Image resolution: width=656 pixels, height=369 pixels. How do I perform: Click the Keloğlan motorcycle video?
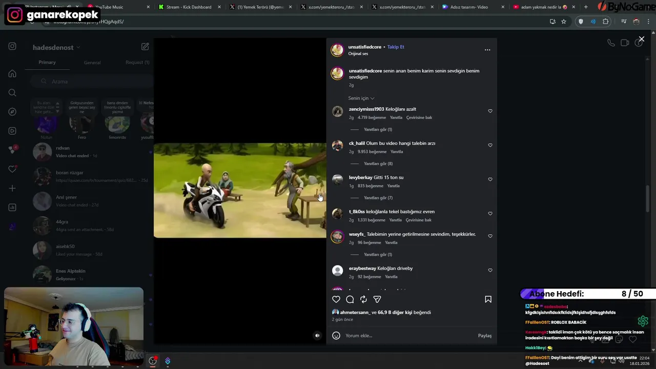(240, 190)
